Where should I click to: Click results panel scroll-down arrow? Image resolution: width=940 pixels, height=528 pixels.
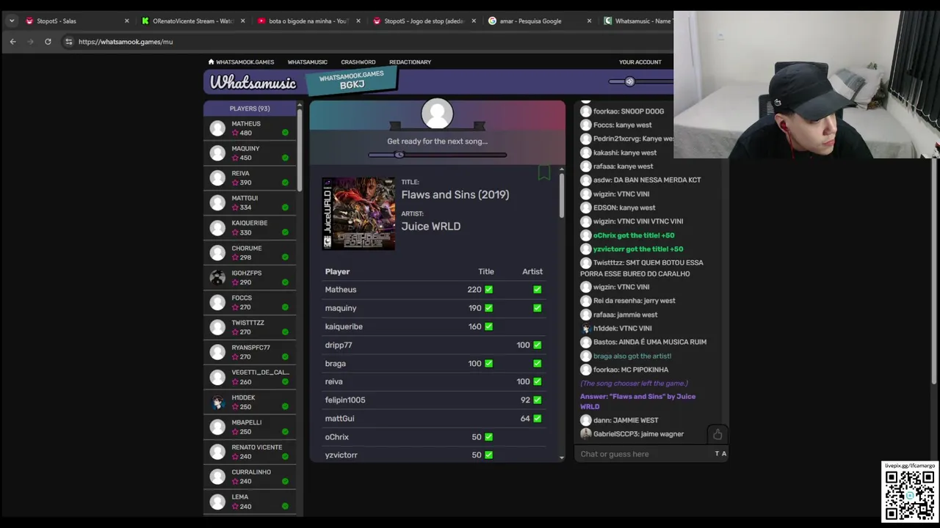pos(562,458)
